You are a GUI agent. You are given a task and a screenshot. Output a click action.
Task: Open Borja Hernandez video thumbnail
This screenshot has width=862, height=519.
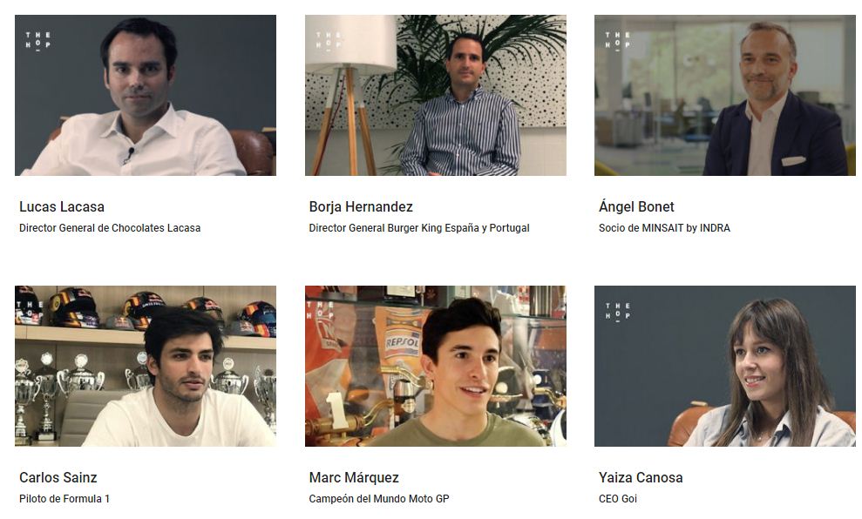pyautogui.click(x=436, y=95)
